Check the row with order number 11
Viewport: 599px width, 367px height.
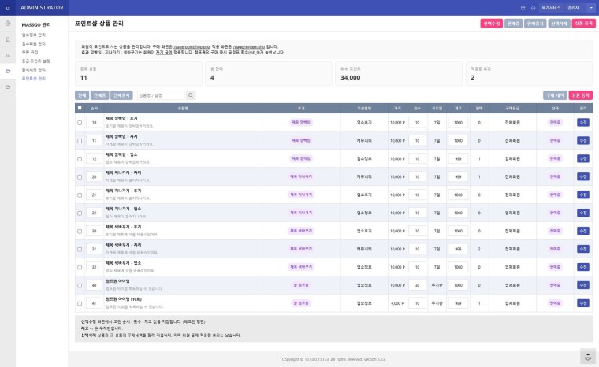[80, 140]
